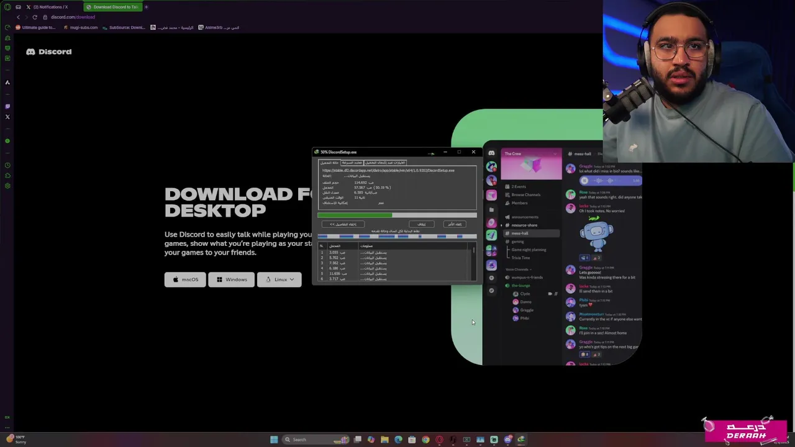Open the weather widget on taskbar
795x447 pixels.
[x=15, y=439]
